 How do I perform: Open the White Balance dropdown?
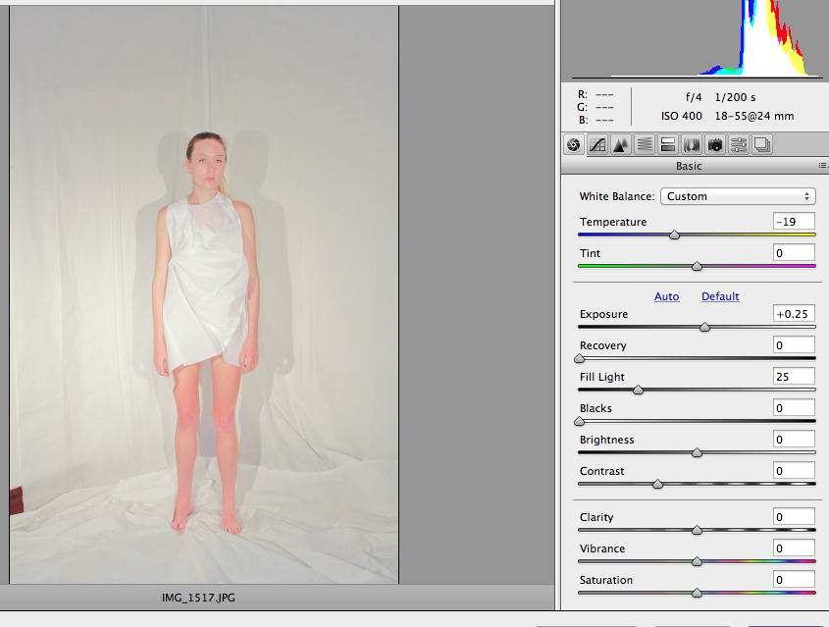739,196
